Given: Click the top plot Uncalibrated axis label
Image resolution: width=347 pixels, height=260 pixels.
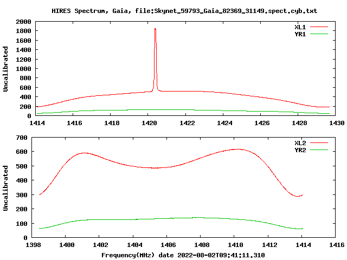Looking at the screenshot, I should click(x=5, y=69).
